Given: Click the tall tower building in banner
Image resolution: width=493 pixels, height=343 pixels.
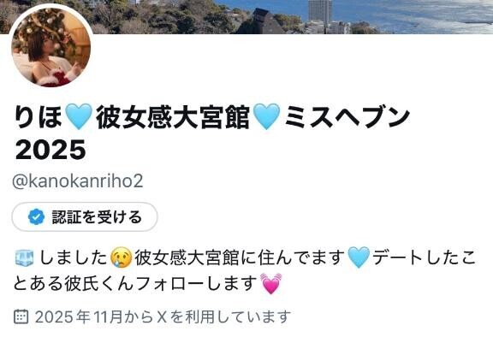Looking at the screenshot, I should (x=320, y=11).
